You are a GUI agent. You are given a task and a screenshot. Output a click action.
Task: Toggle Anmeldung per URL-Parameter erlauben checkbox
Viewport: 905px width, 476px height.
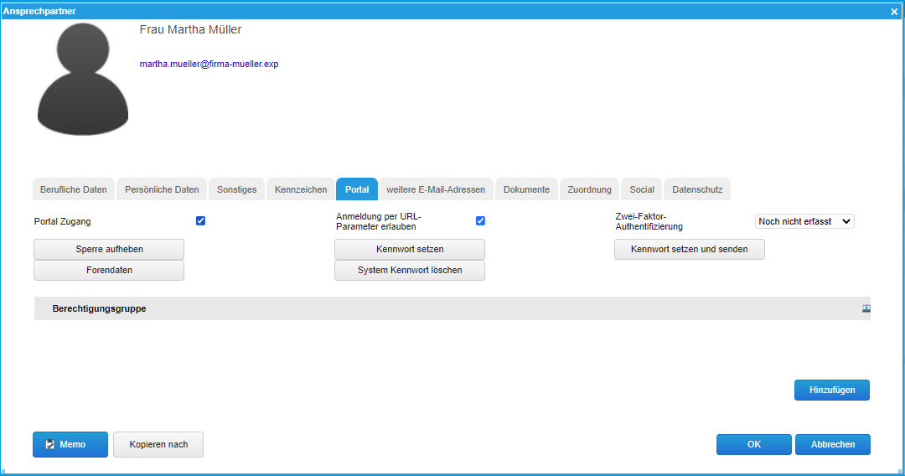pos(480,221)
